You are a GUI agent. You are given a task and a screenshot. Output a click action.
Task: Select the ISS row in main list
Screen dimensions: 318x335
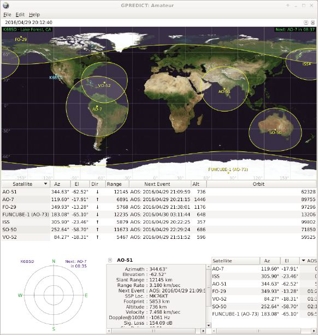[159, 222]
